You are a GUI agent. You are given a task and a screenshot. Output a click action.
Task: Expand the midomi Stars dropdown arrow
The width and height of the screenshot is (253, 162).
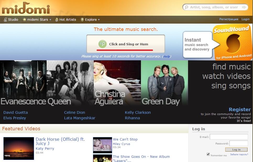point(50,20)
